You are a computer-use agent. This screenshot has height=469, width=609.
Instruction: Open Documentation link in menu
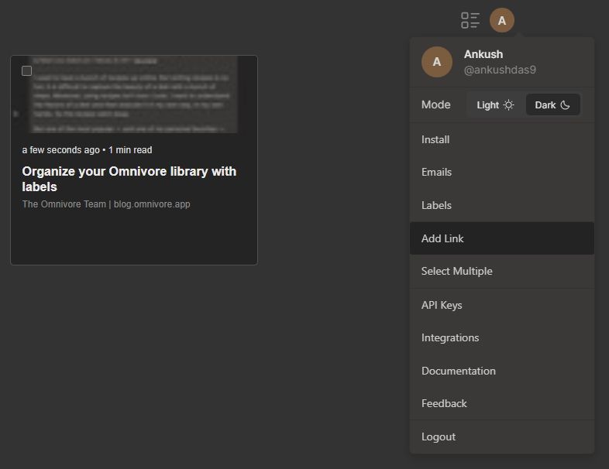(x=458, y=371)
